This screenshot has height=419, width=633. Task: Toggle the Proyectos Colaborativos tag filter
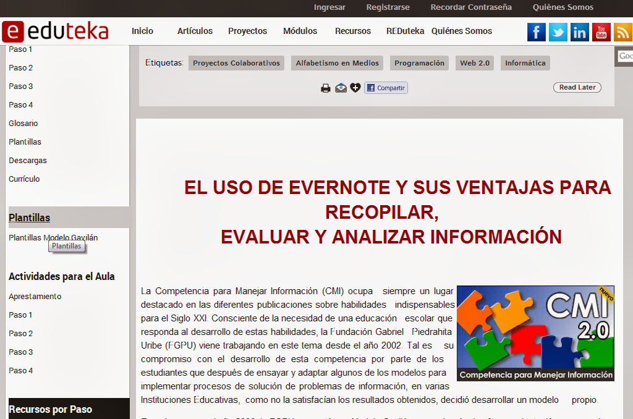(x=236, y=62)
